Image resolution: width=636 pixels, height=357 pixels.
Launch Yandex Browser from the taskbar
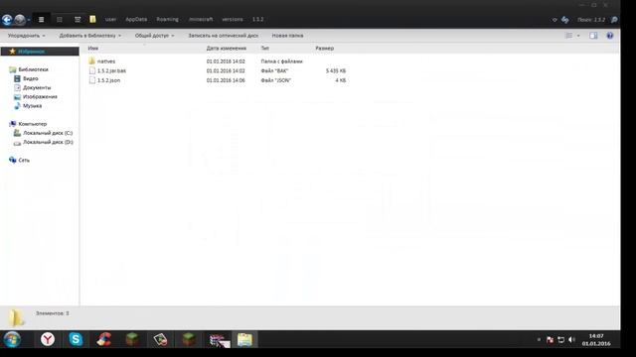(48, 339)
